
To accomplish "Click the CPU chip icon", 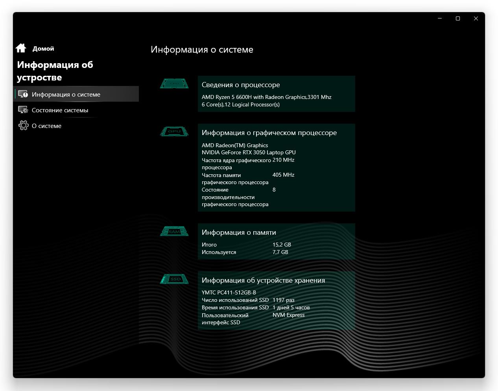I will (174, 84).
